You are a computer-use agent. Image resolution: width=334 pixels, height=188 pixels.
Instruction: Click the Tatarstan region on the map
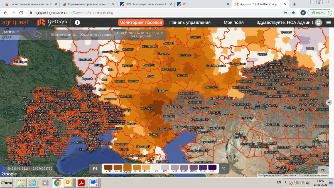pos(185,55)
